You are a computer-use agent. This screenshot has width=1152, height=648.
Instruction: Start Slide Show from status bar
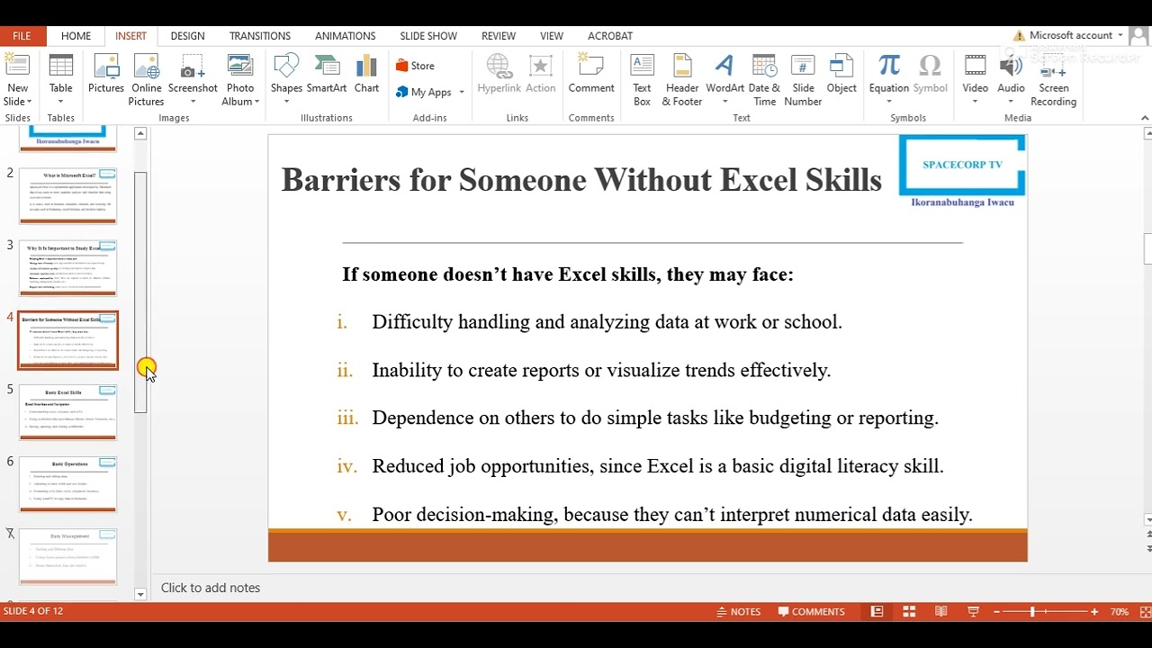(x=973, y=612)
